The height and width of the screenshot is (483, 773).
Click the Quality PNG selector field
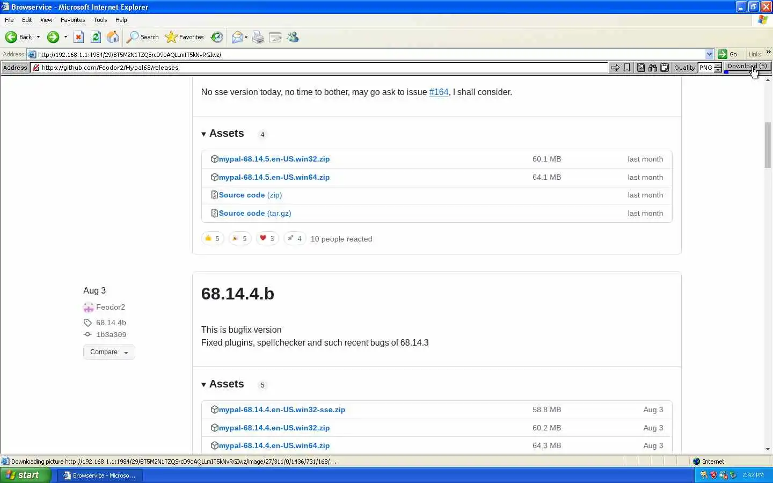point(705,68)
